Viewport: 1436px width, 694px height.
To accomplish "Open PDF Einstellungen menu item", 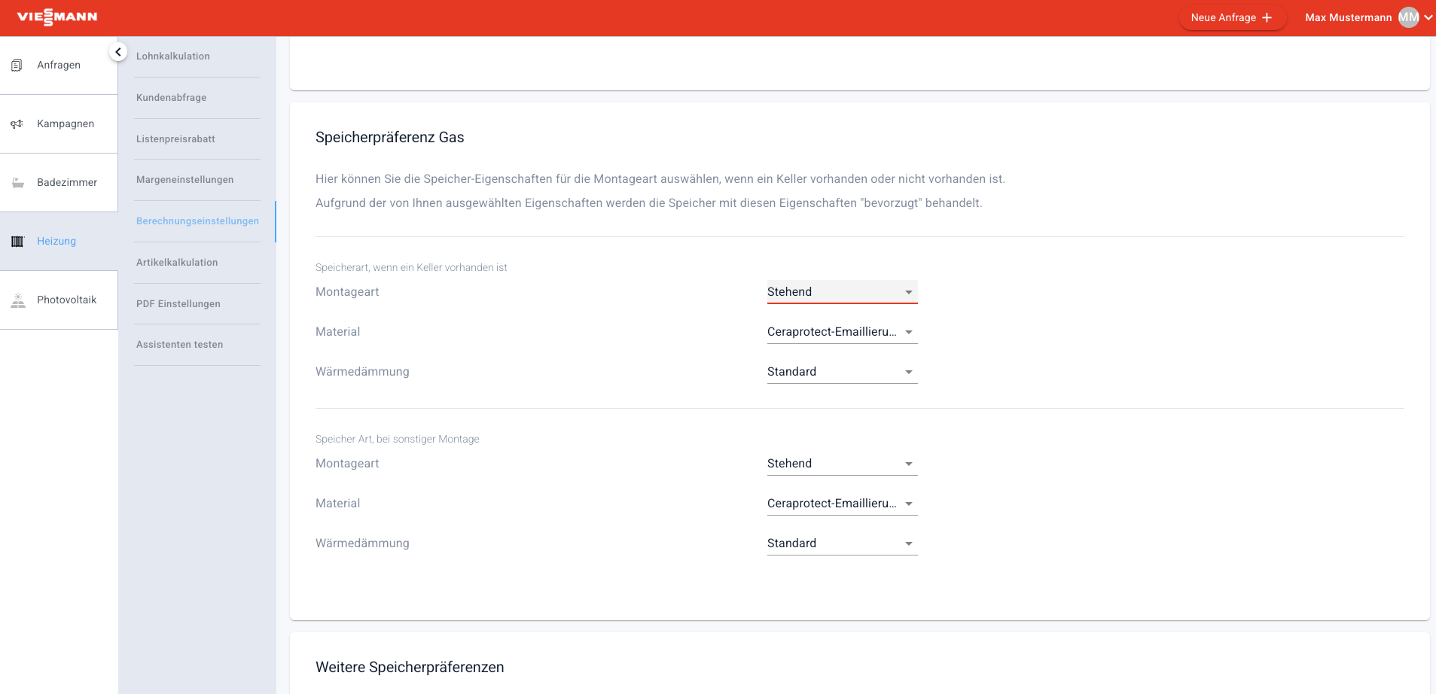I will (178, 304).
